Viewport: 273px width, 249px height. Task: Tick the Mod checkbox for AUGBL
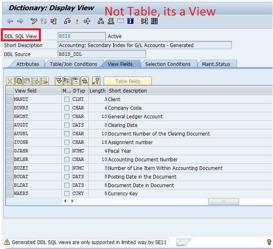(x=67, y=134)
